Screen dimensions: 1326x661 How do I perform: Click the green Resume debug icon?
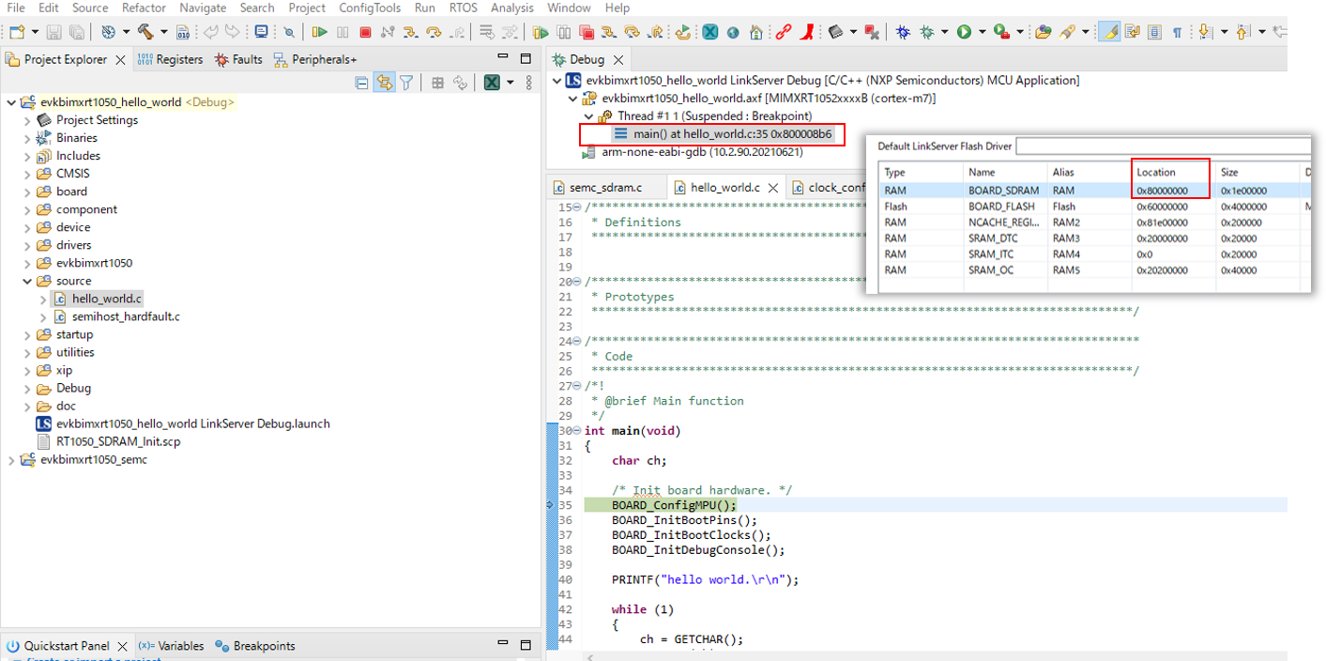320,32
